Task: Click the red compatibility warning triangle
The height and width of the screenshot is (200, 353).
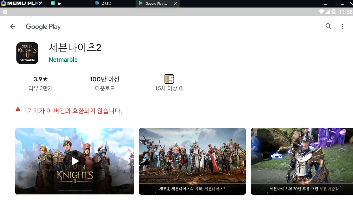Action: click(x=18, y=109)
